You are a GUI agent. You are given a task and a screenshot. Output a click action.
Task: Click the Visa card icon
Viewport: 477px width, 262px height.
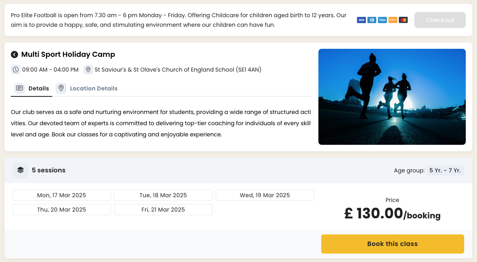pos(361,20)
